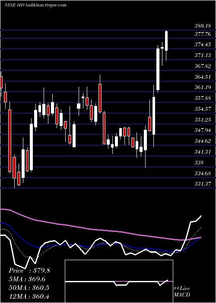Viewport: 216px width, 303px height.
Task: Select the 367.82 price level label
Action: point(203,66)
